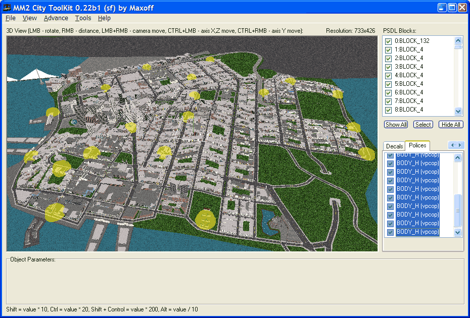The width and height of the screenshot is (470, 318).
Task: Click PSDL Blocks list scroll-down arrow
Action: point(458,112)
